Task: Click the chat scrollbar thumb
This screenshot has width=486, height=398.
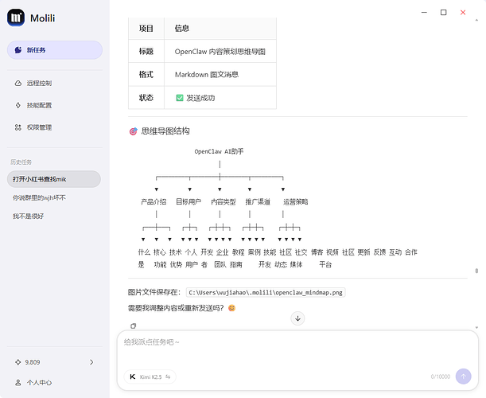Action: (x=476, y=271)
